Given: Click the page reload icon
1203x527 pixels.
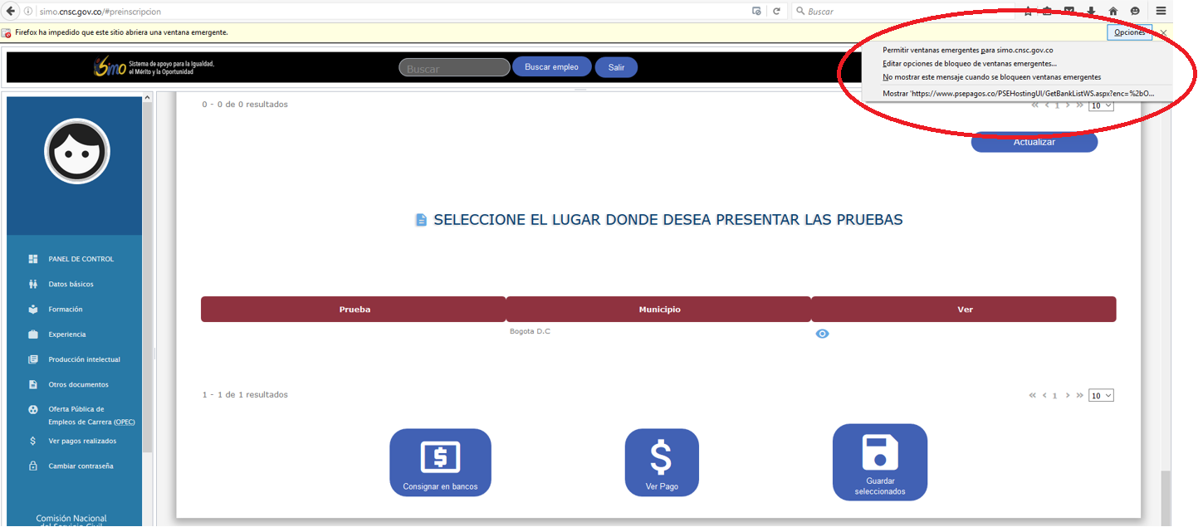Looking at the screenshot, I should point(776,12).
